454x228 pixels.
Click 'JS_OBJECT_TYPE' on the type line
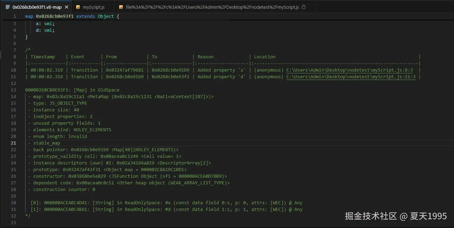tap(68, 103)
